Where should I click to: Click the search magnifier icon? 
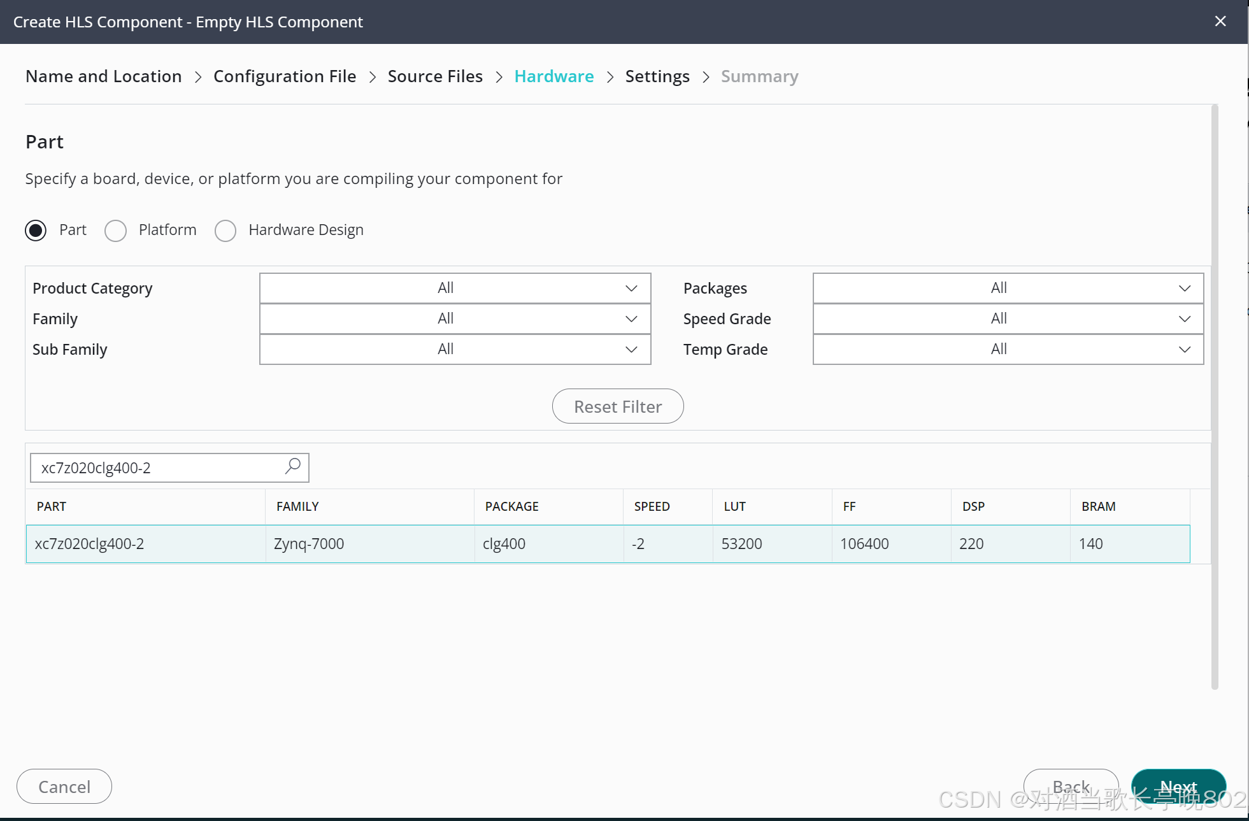click(x=293, y=466)
